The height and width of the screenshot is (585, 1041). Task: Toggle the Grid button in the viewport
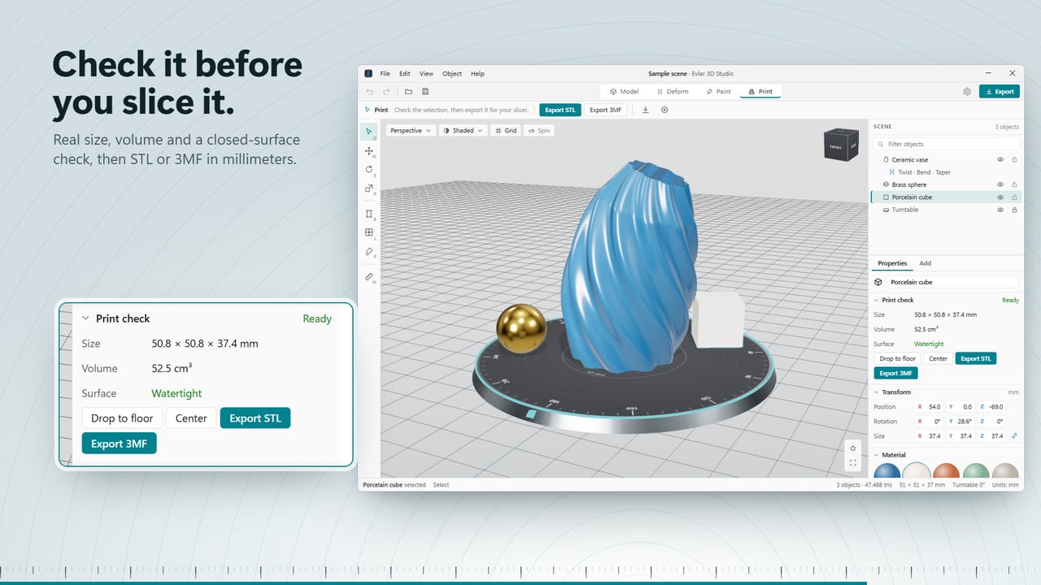(506, 130)
